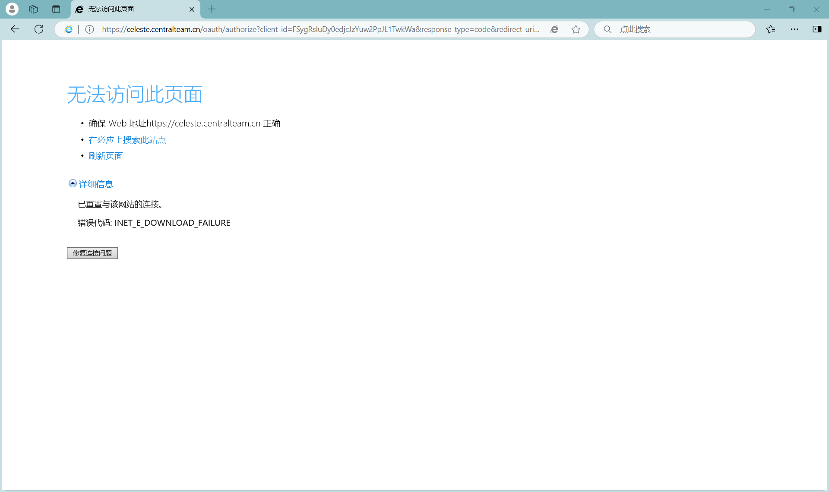
Task: View site information icon
Action: [x=89, y=29]
